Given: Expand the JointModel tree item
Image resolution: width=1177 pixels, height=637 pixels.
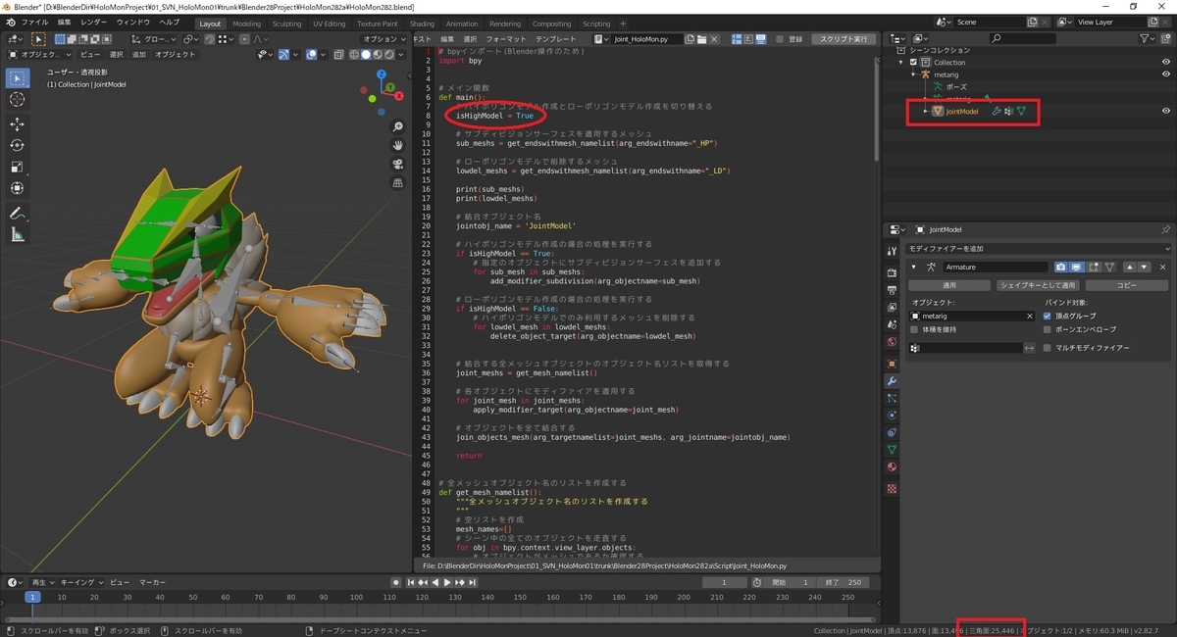Looking at the screenshot, I should point(925,112).
